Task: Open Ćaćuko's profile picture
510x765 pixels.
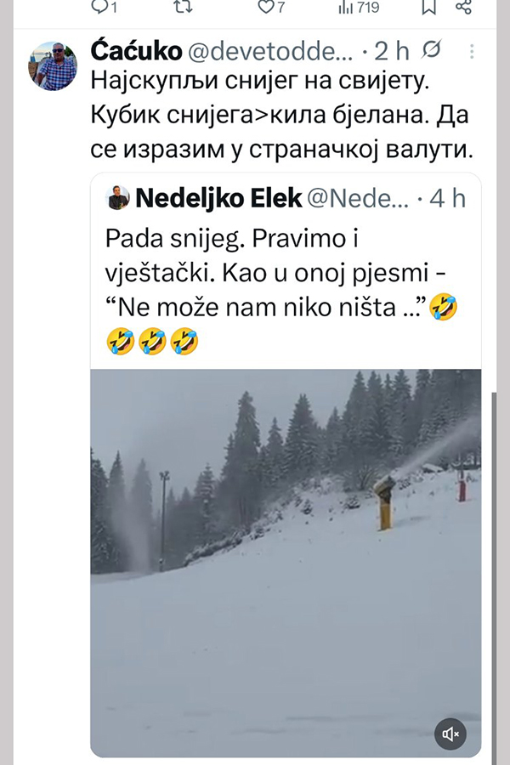Action: (53, 66)
